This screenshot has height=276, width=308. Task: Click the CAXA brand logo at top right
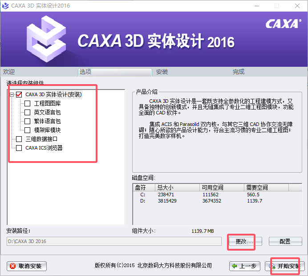tap(283, 24)
